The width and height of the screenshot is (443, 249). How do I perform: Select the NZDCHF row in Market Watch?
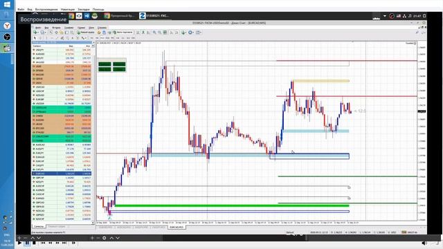pyautogui.click(x=62, y=219)
